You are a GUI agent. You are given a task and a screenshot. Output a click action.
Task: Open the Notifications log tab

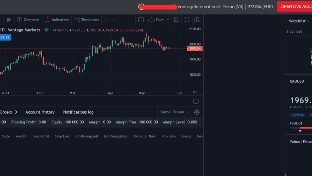(78, 112)
